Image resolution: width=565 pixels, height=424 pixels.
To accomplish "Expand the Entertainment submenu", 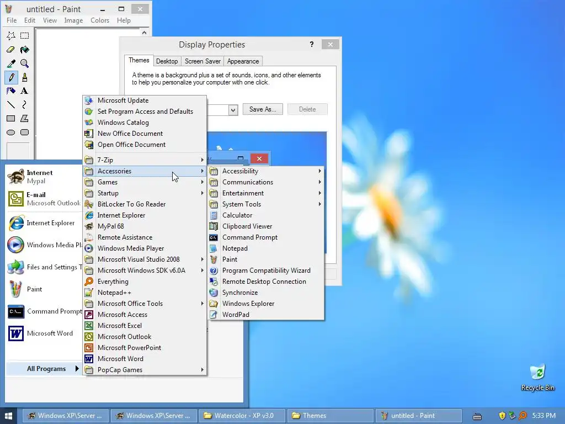I will (266, 193).
